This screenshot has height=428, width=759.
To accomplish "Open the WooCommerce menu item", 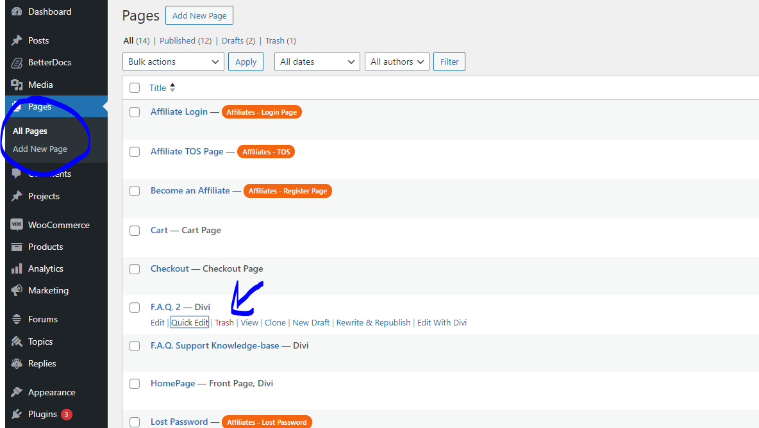I will tap(58, 225).
